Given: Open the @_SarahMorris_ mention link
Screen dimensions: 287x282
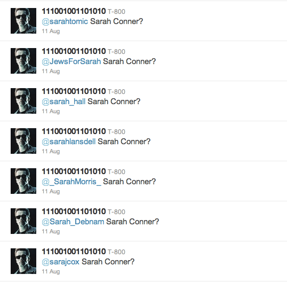Looking at the screenshot, I should tap(71, 182).
